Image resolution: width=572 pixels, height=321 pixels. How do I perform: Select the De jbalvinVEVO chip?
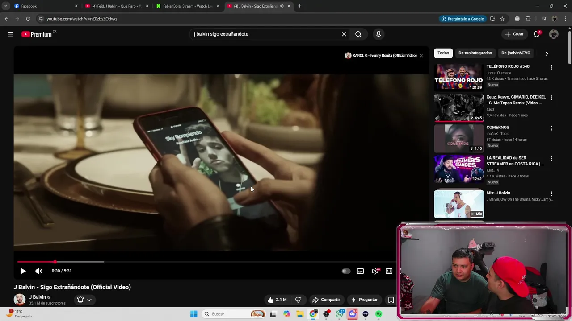coord(516,53)
